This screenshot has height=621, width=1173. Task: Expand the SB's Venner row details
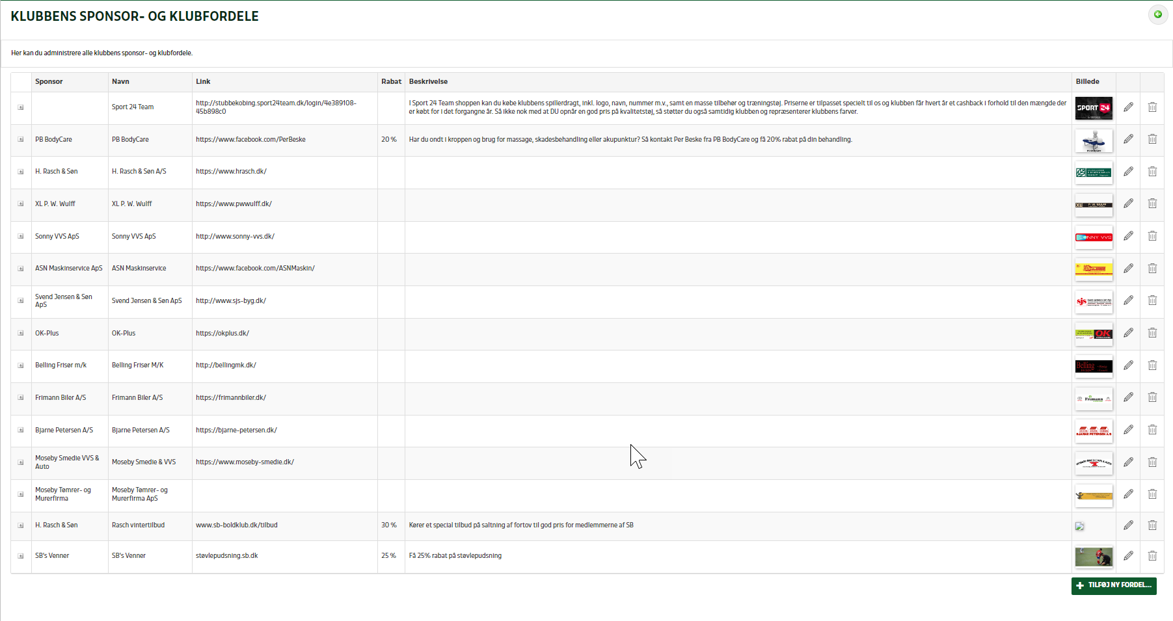tap(21, 556)
